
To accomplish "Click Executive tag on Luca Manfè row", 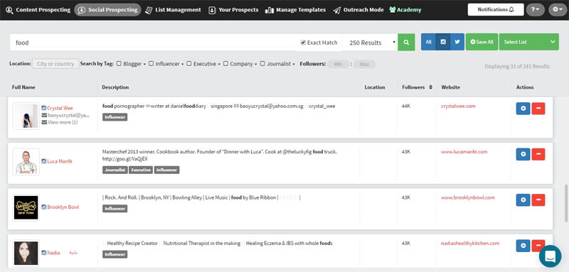I will click(141, 170).
